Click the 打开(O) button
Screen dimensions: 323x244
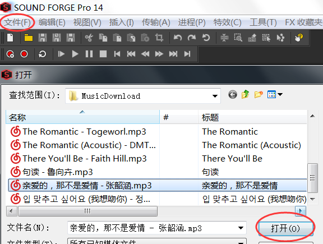click(x=285, y=228)
